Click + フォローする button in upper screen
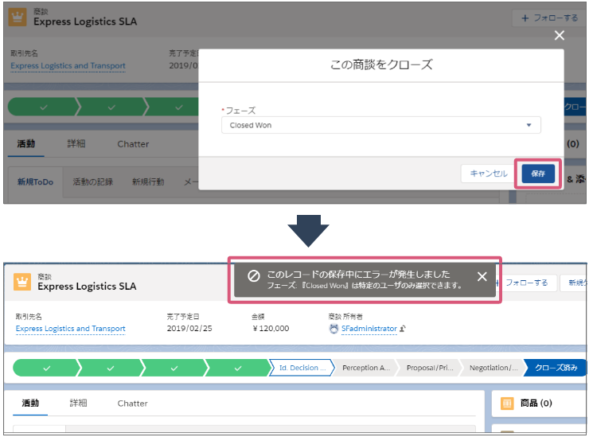The width and height of the screenshot is (589, 437). tap(549, 18)
